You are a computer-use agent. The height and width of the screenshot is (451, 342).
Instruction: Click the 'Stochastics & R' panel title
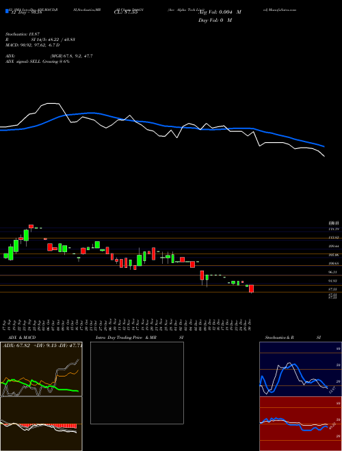tap(280, 338)
